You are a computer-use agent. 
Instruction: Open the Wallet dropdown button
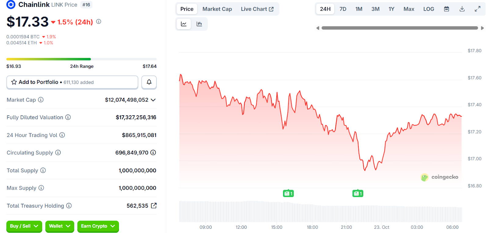coord(59,226)
